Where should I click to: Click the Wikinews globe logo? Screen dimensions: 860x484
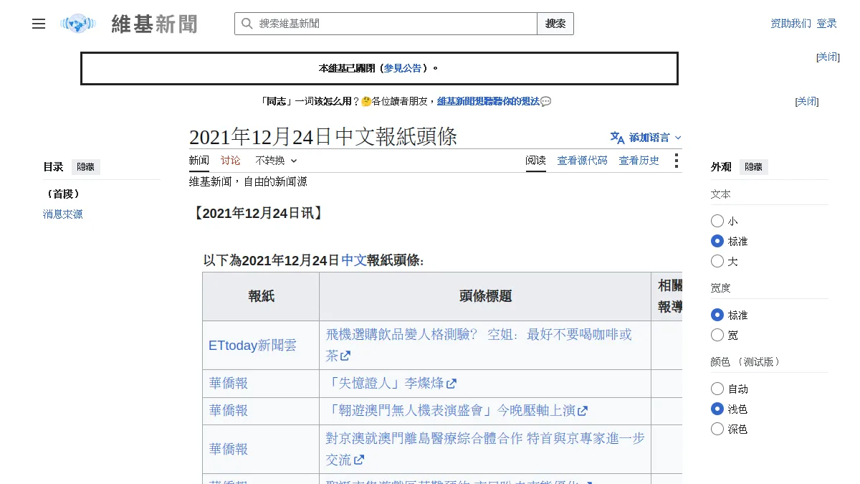point(78,24)
